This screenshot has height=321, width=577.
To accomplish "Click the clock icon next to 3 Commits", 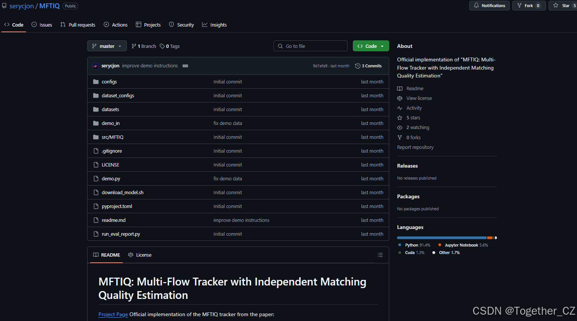I will (x=357, y=66).
